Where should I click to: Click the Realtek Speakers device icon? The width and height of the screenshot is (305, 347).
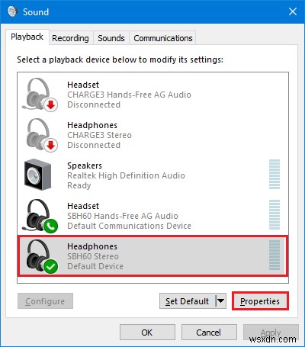point(37,175)
